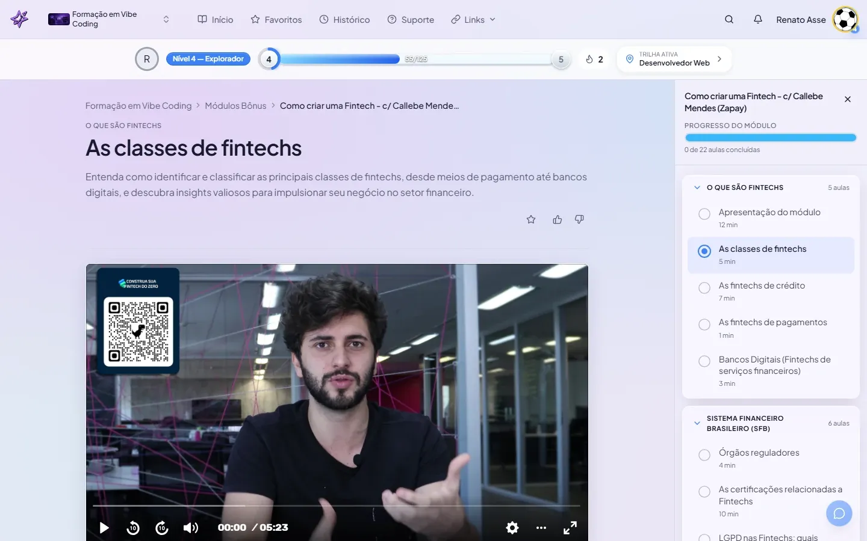Open the As certificações relacionadas a Fintechs lesson
Screen dimensions: 867x541
coord(771,501)
